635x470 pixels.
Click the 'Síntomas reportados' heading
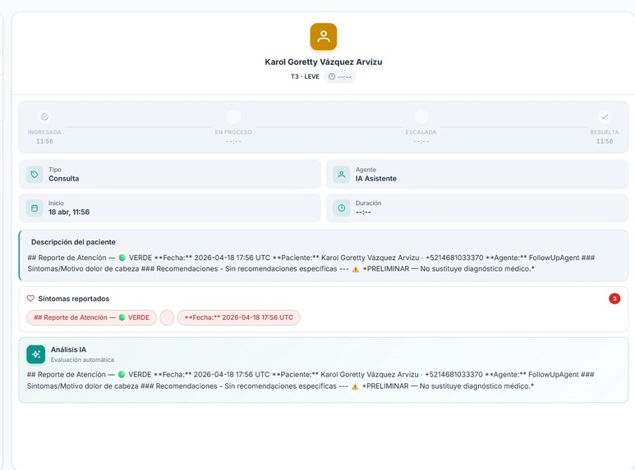coord(74,299)
